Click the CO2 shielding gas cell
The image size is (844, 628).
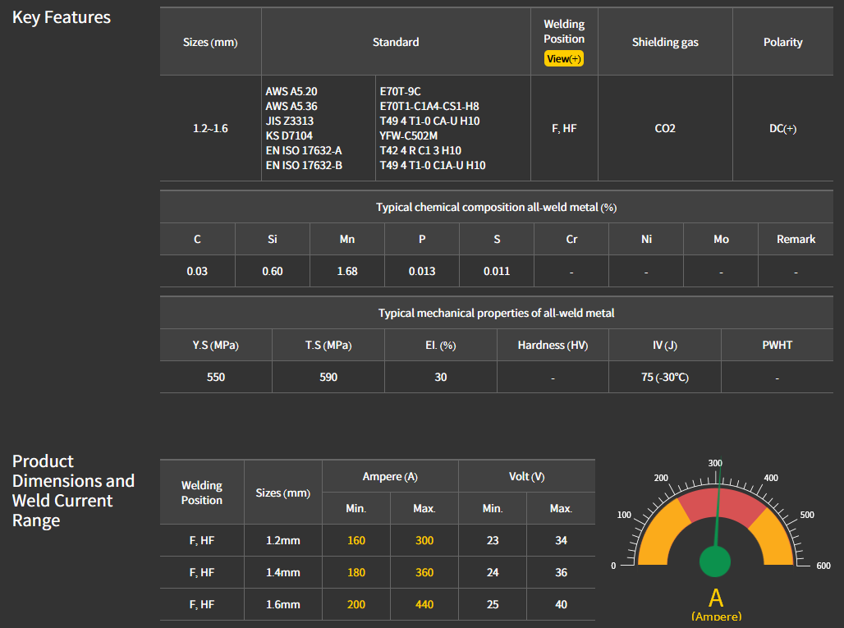(x=665, y=129)
